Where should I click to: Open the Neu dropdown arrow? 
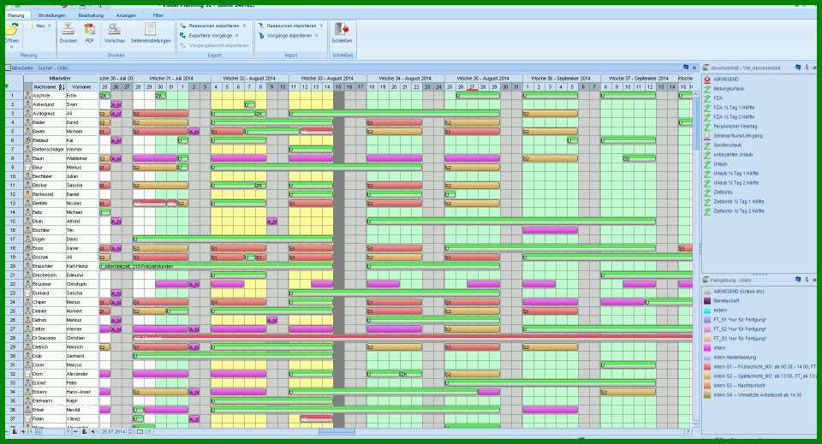[50, 26]
